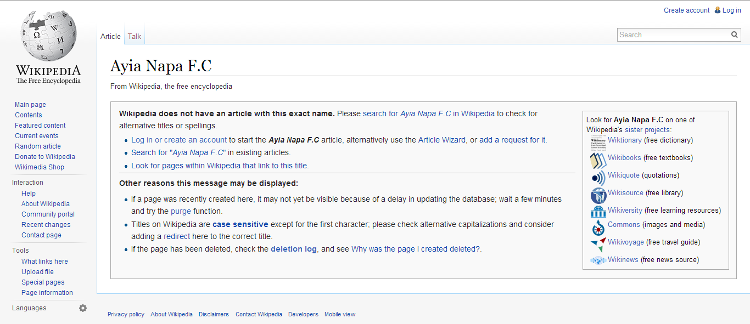Viewport: 750px width, 324px height.
Task: Click the Wikivoyage icon
Action: tap(598, 243)
